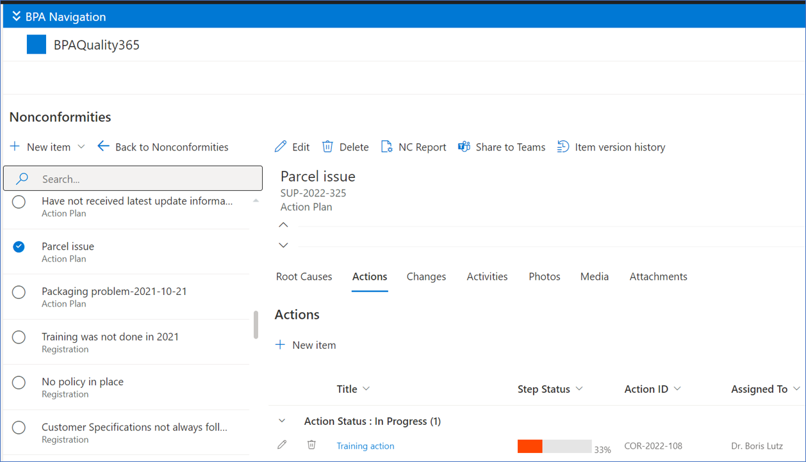Delete the Training action row via trash icon

[311, 445]
